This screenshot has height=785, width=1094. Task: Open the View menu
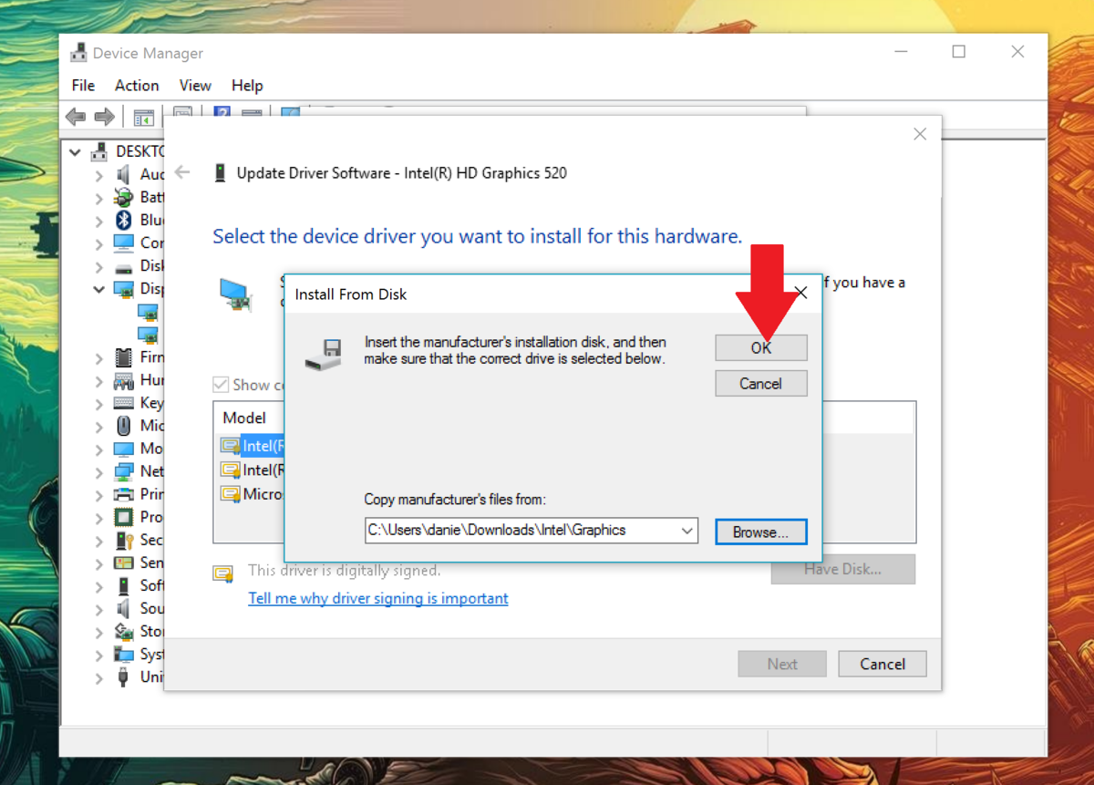(x=195, y=86)
